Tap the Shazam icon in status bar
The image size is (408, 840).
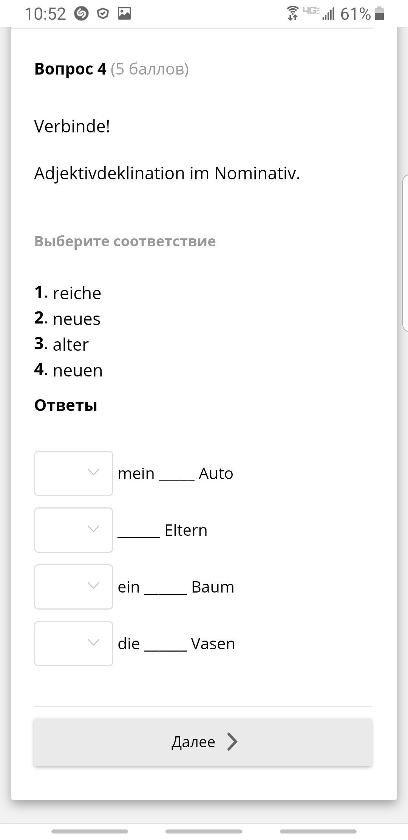[81, 14]
